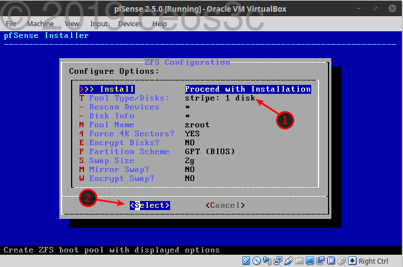403x267 pixels.
Task: Click the 'YES' value for Force 4K Sectors
Action: (192, 133)
